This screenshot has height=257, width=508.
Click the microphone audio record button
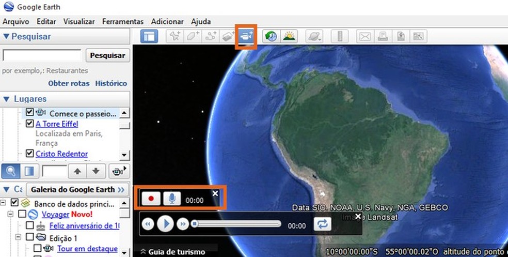pyautogui.click(x=172, y=198)
